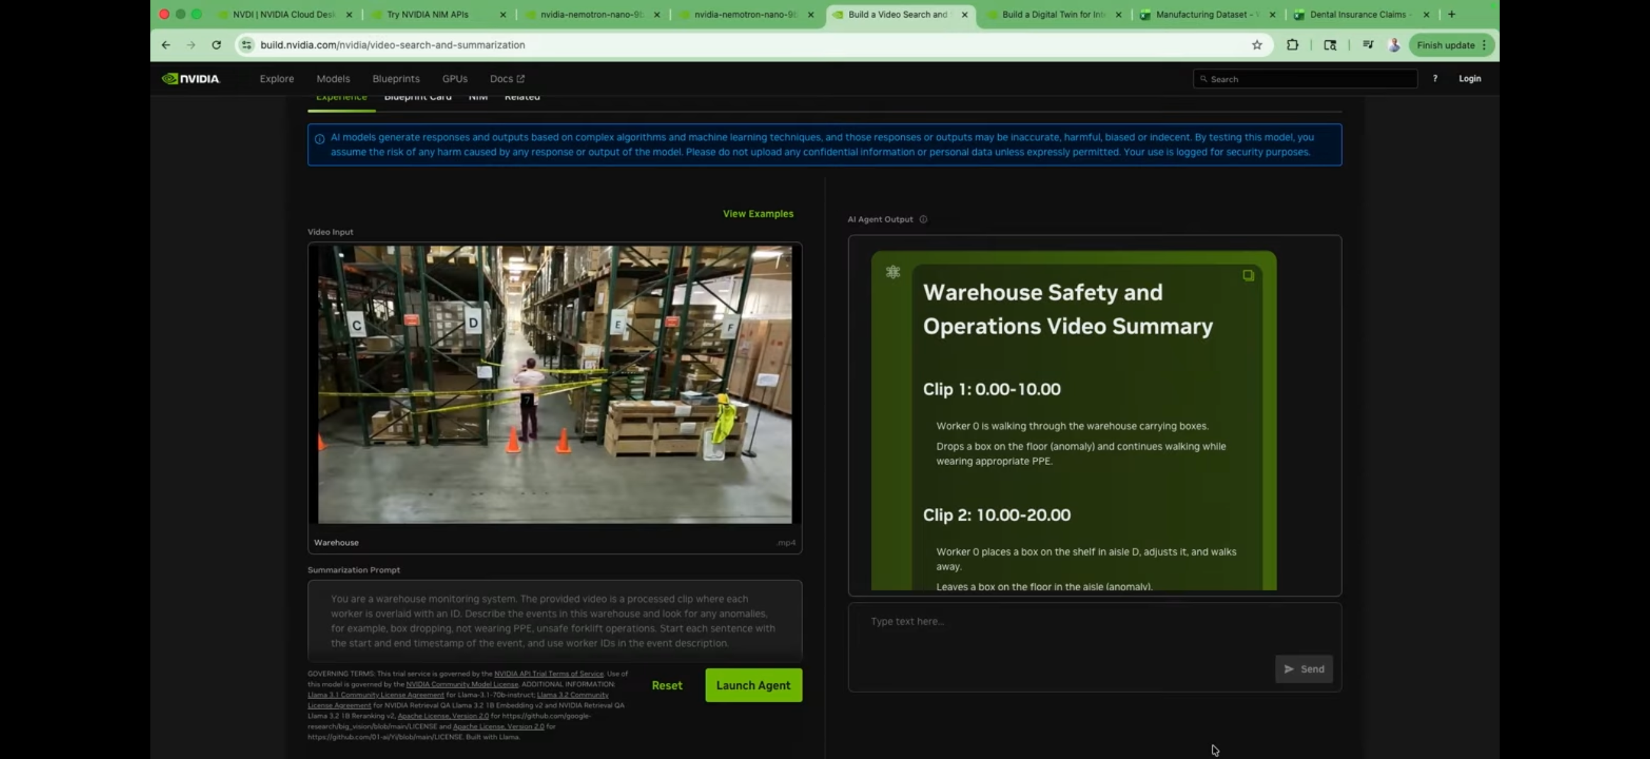The image size is (1650, 759).
Task: Open the Finish update menu
Action: coord(1451,45)
